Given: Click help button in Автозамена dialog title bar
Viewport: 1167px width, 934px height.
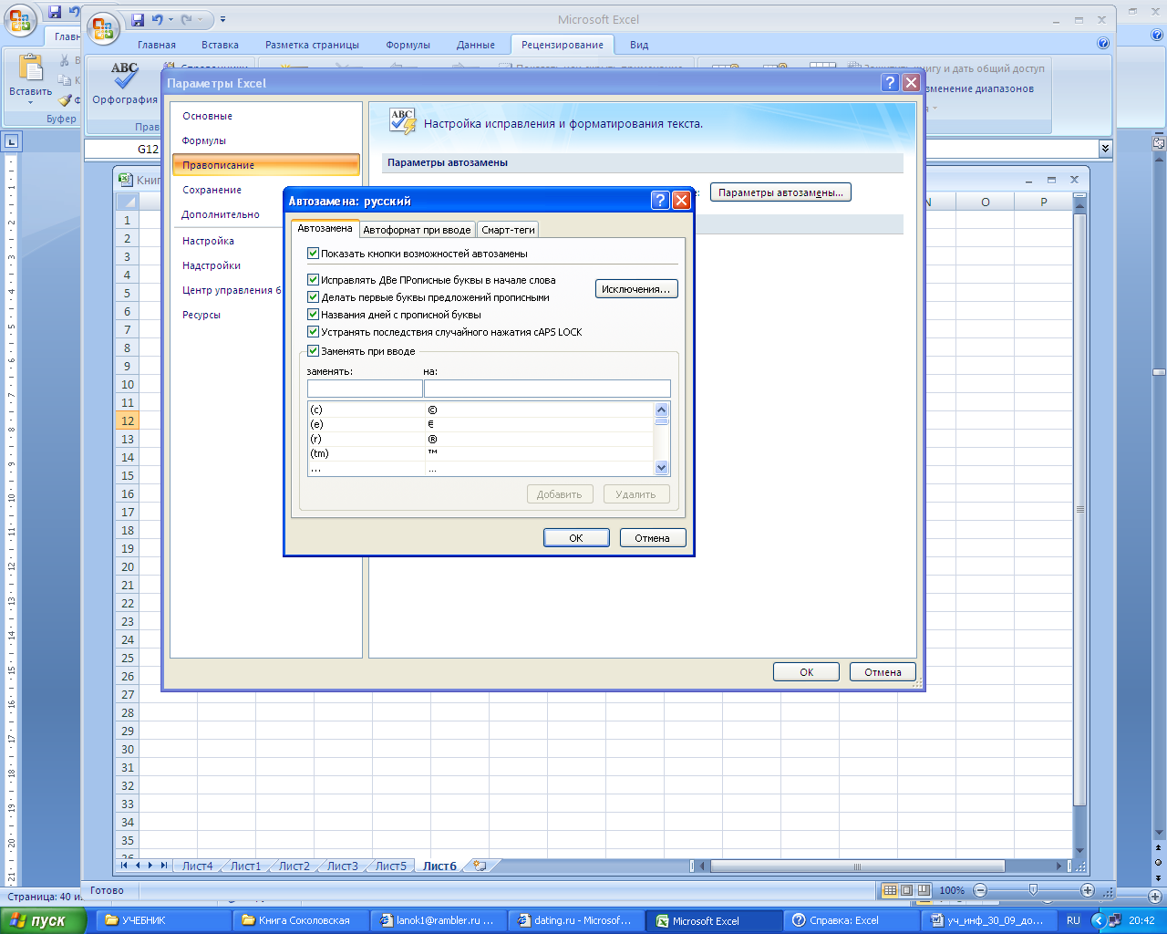Looking at the screenshot, I should point(661,201).
